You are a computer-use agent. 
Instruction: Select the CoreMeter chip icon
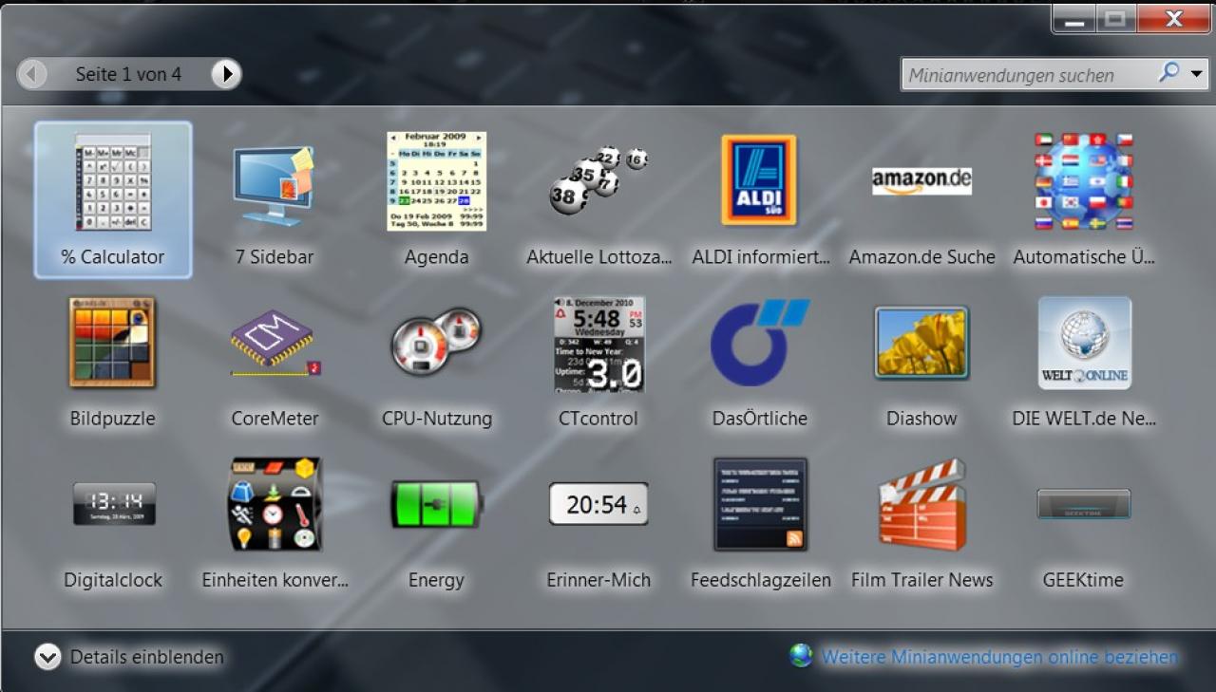click(x=275, y=343)
